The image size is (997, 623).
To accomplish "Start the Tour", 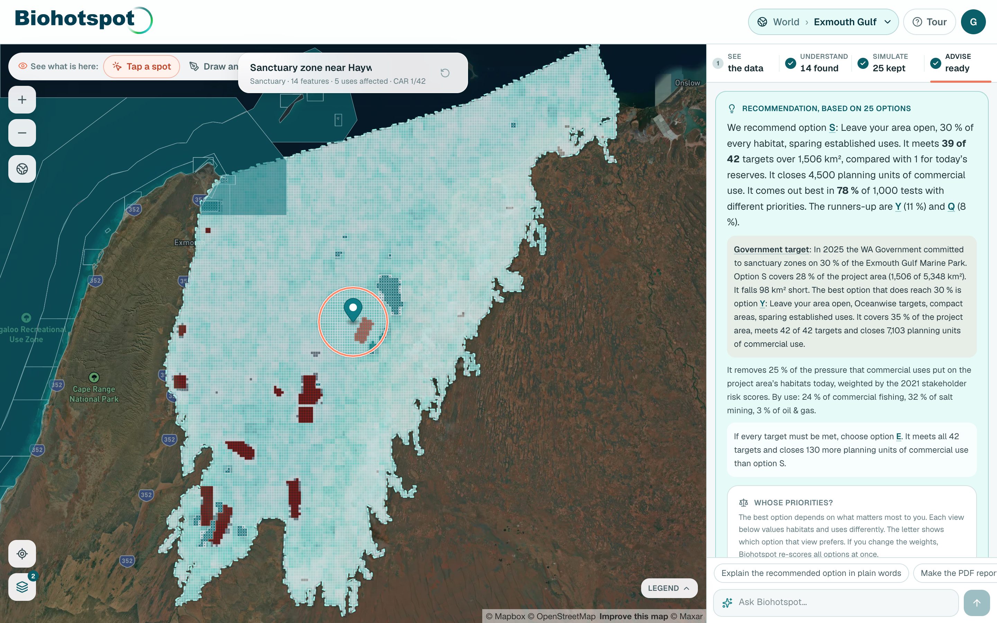I will coord(929,22).
